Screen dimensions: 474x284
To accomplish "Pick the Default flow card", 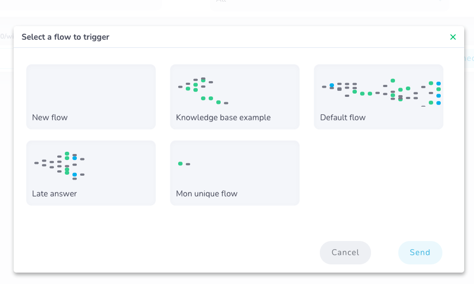I will coord(379,97).
